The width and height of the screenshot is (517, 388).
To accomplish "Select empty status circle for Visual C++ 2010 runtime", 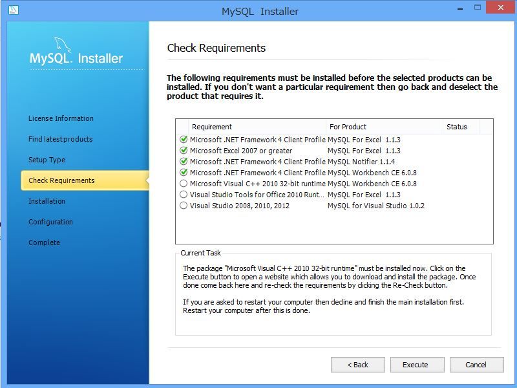I will [x=184, y=184].
